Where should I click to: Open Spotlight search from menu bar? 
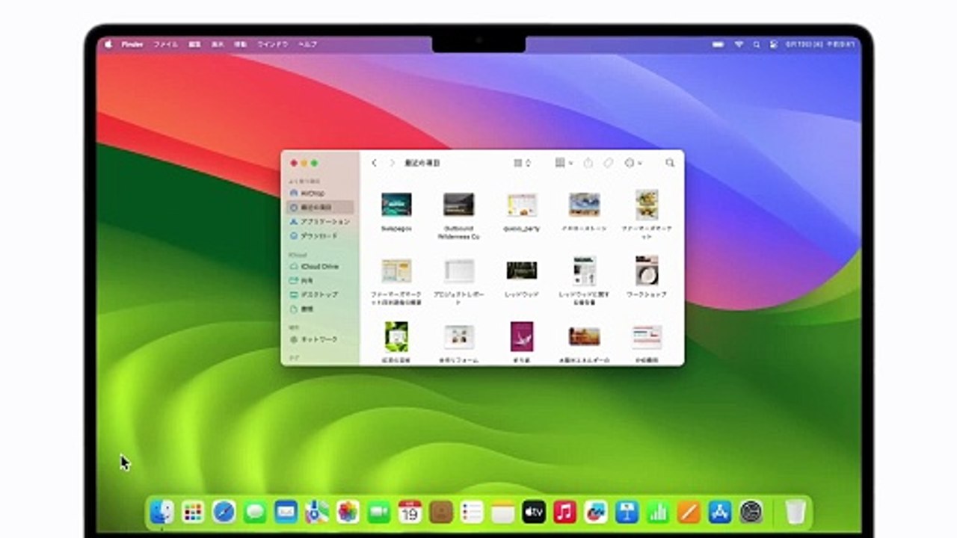[x=757, y=44]
